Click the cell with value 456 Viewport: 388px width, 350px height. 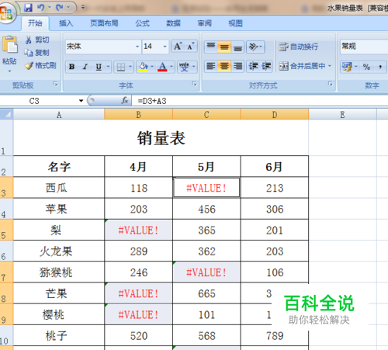click(x=206, y=209)
